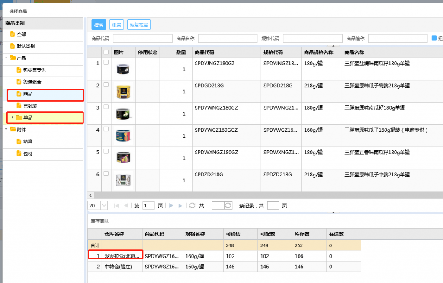Screen dimensions: 443x283
Task: Click the pagination refresh icon
Action: pyautogui.click(x=192, y=206)
